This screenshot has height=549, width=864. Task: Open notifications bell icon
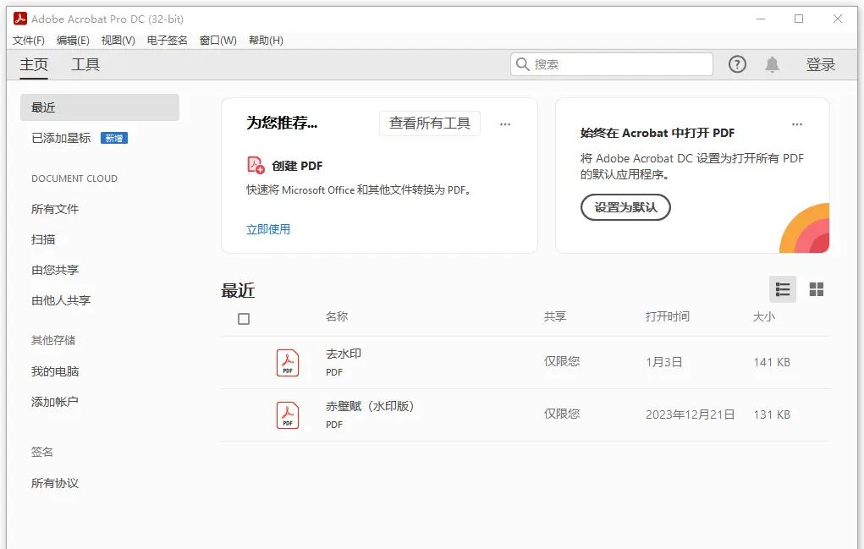[772, 64]
